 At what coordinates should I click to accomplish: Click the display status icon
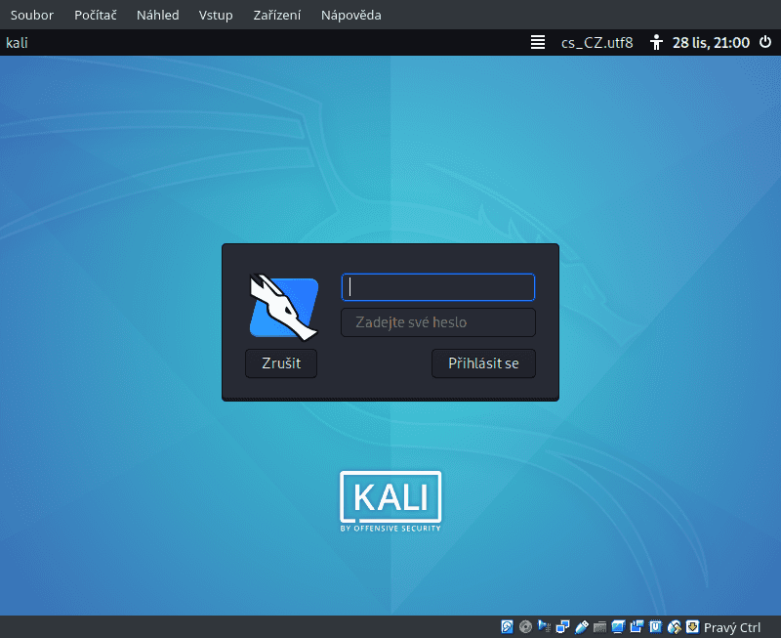tap(616, 626)
